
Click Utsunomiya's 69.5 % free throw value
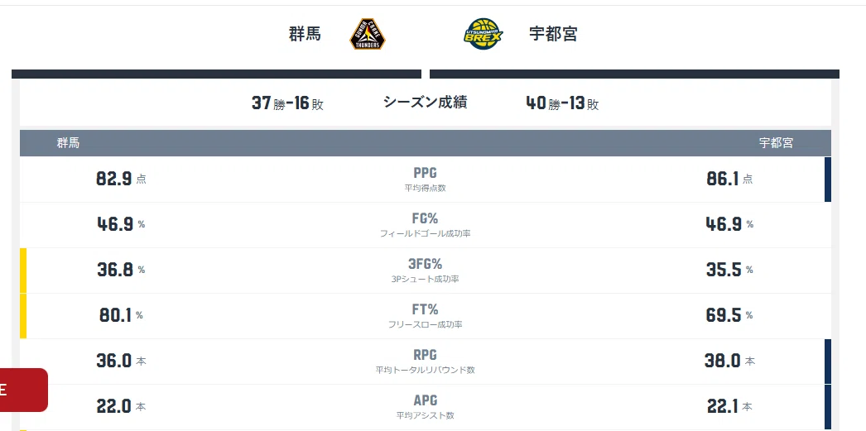729,316
